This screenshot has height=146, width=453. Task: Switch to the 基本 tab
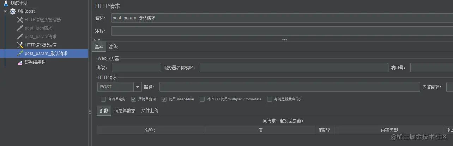click(x=99, y=46)
